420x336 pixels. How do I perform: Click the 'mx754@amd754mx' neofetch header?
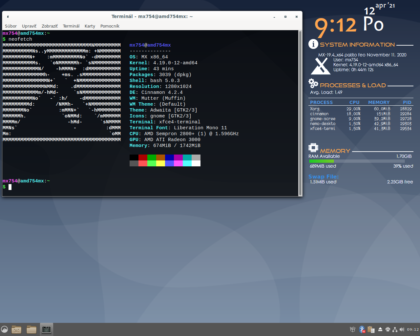click(x=150, y=45)
